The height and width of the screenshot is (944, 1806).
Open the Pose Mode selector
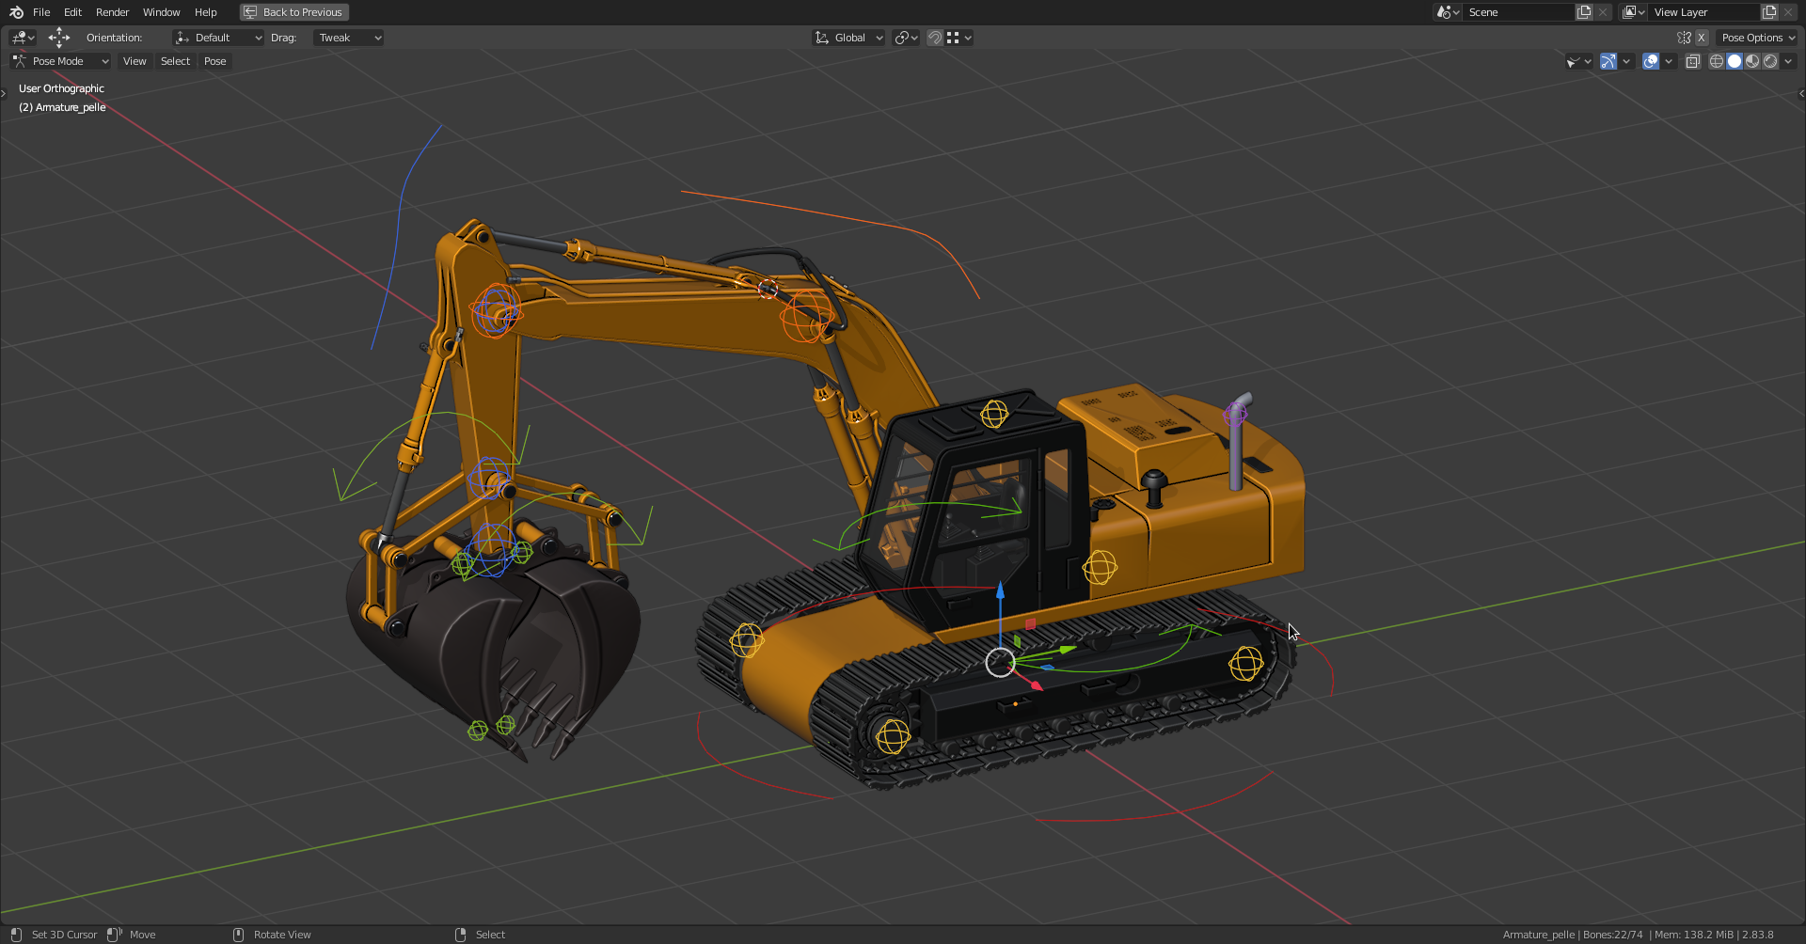60,61
